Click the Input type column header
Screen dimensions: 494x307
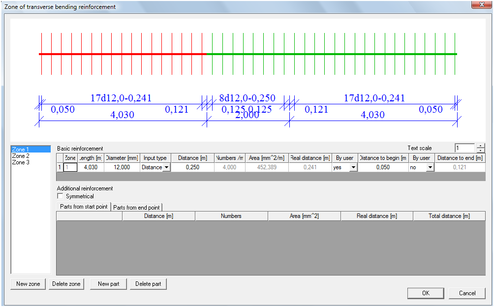click(155, 158)
